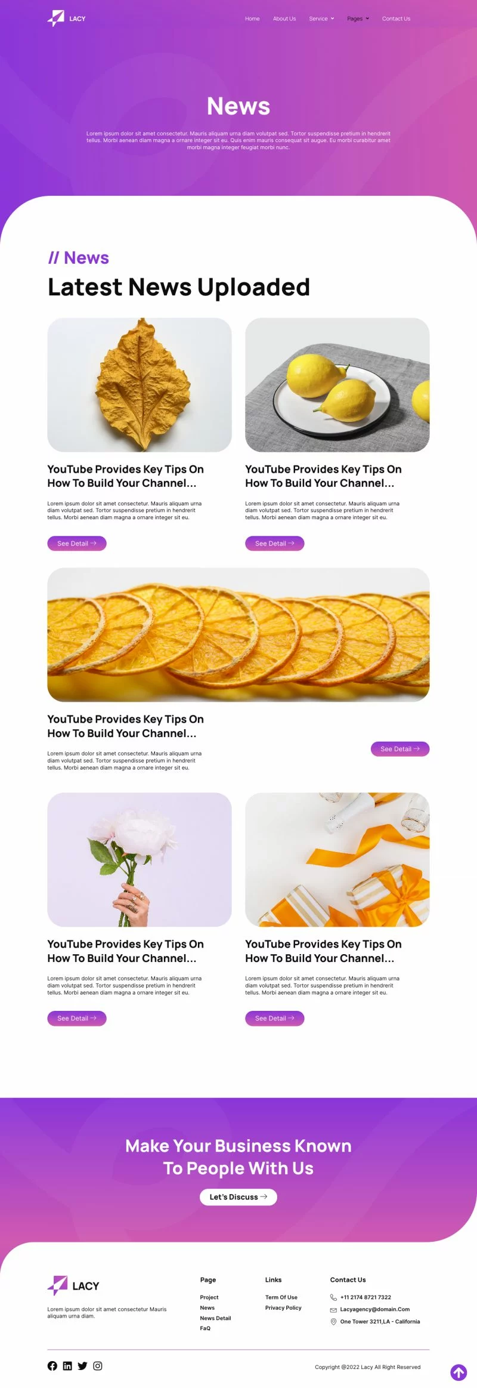
Task: Open the Facebook icon in the footer
Action: click(52, 1365)
